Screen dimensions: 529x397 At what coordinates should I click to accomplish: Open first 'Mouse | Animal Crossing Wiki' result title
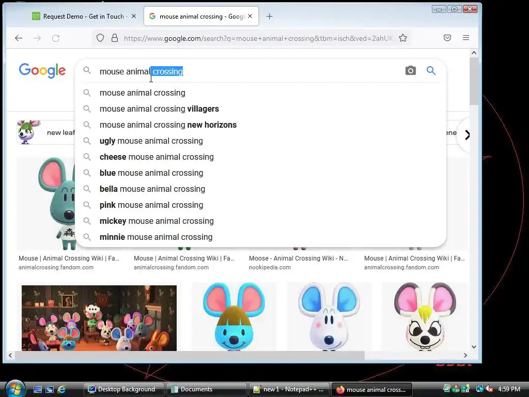click(x=69, y=258)
